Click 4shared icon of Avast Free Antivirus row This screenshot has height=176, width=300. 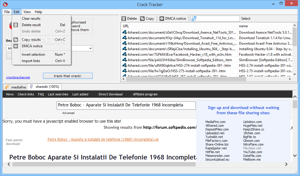[x=125, y=43]
